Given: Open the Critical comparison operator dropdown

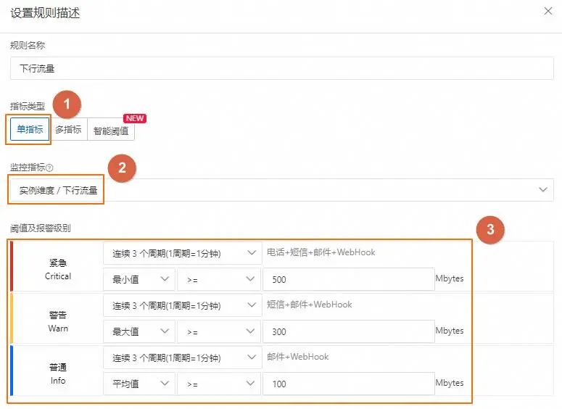Looking at the screenshot, I should (x=218, y=279).
